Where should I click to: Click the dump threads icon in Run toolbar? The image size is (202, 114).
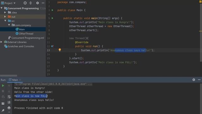click(x=3, y=97)
